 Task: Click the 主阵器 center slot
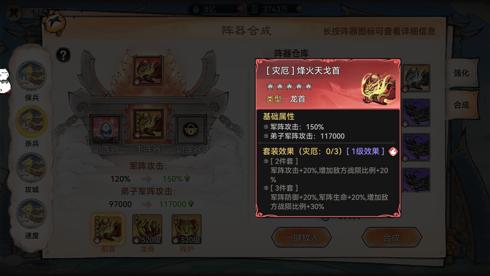[148, 124]
